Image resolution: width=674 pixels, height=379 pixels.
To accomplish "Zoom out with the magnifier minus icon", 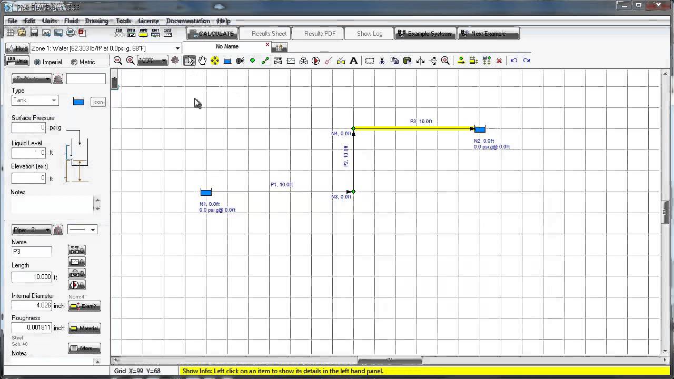I will point(118,61).
